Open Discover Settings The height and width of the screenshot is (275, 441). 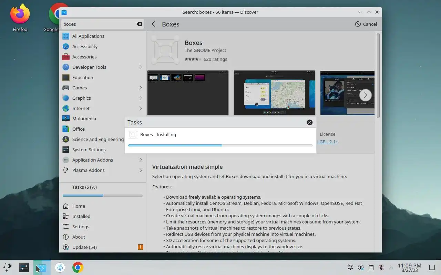point(103,227)
